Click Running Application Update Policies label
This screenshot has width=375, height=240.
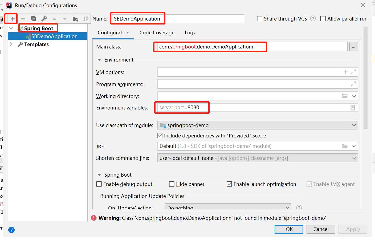[142, 196]
